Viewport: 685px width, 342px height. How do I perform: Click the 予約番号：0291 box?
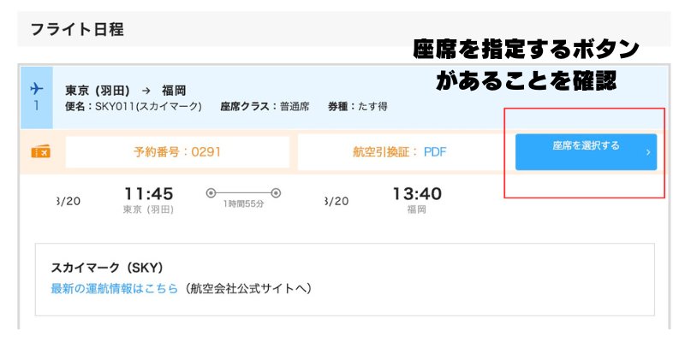[x=177, y=152]
